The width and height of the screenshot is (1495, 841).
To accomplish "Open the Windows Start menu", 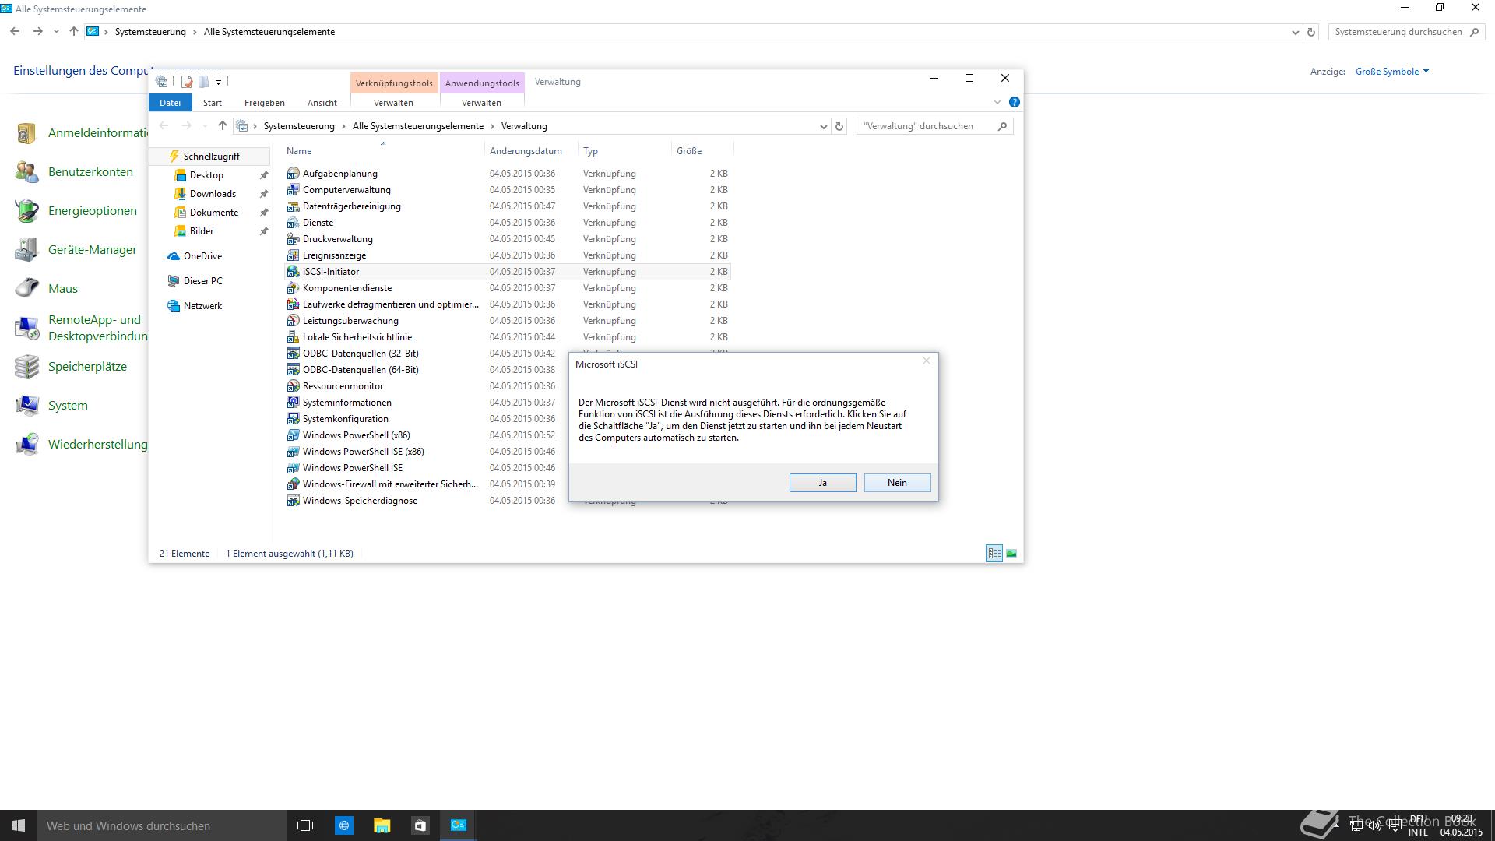I will pyautogui.click(x=19, y=825).
